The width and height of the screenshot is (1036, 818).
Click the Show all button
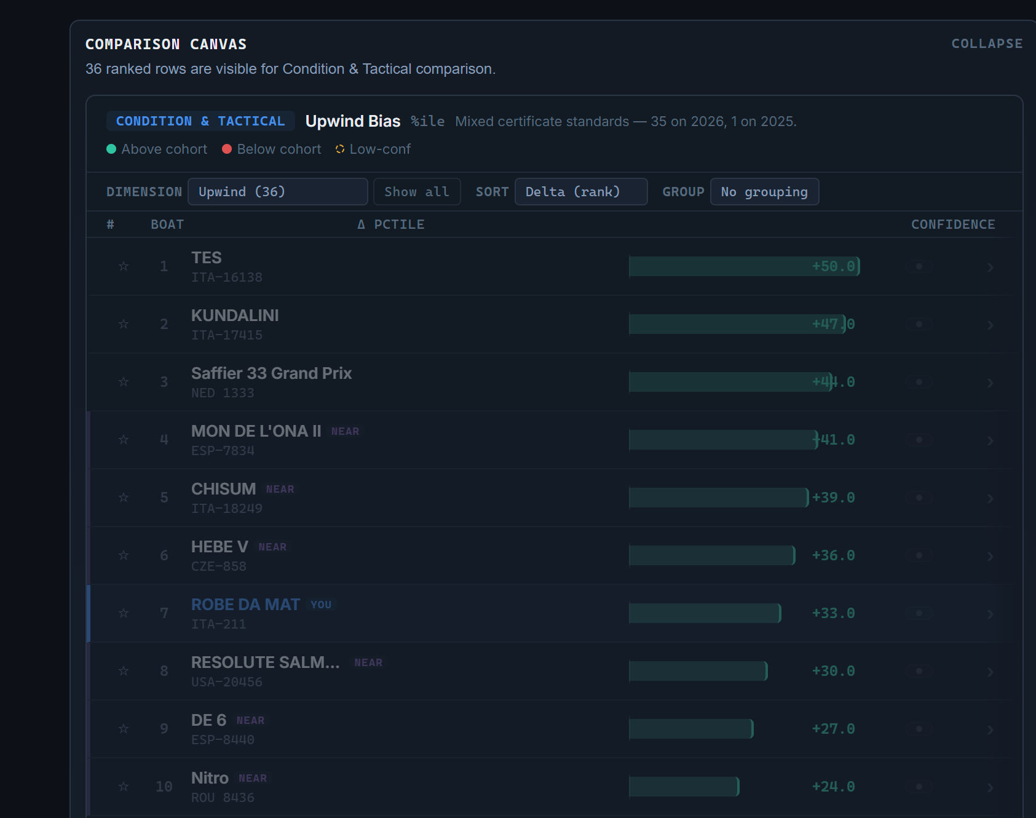(x=417, y=192)
